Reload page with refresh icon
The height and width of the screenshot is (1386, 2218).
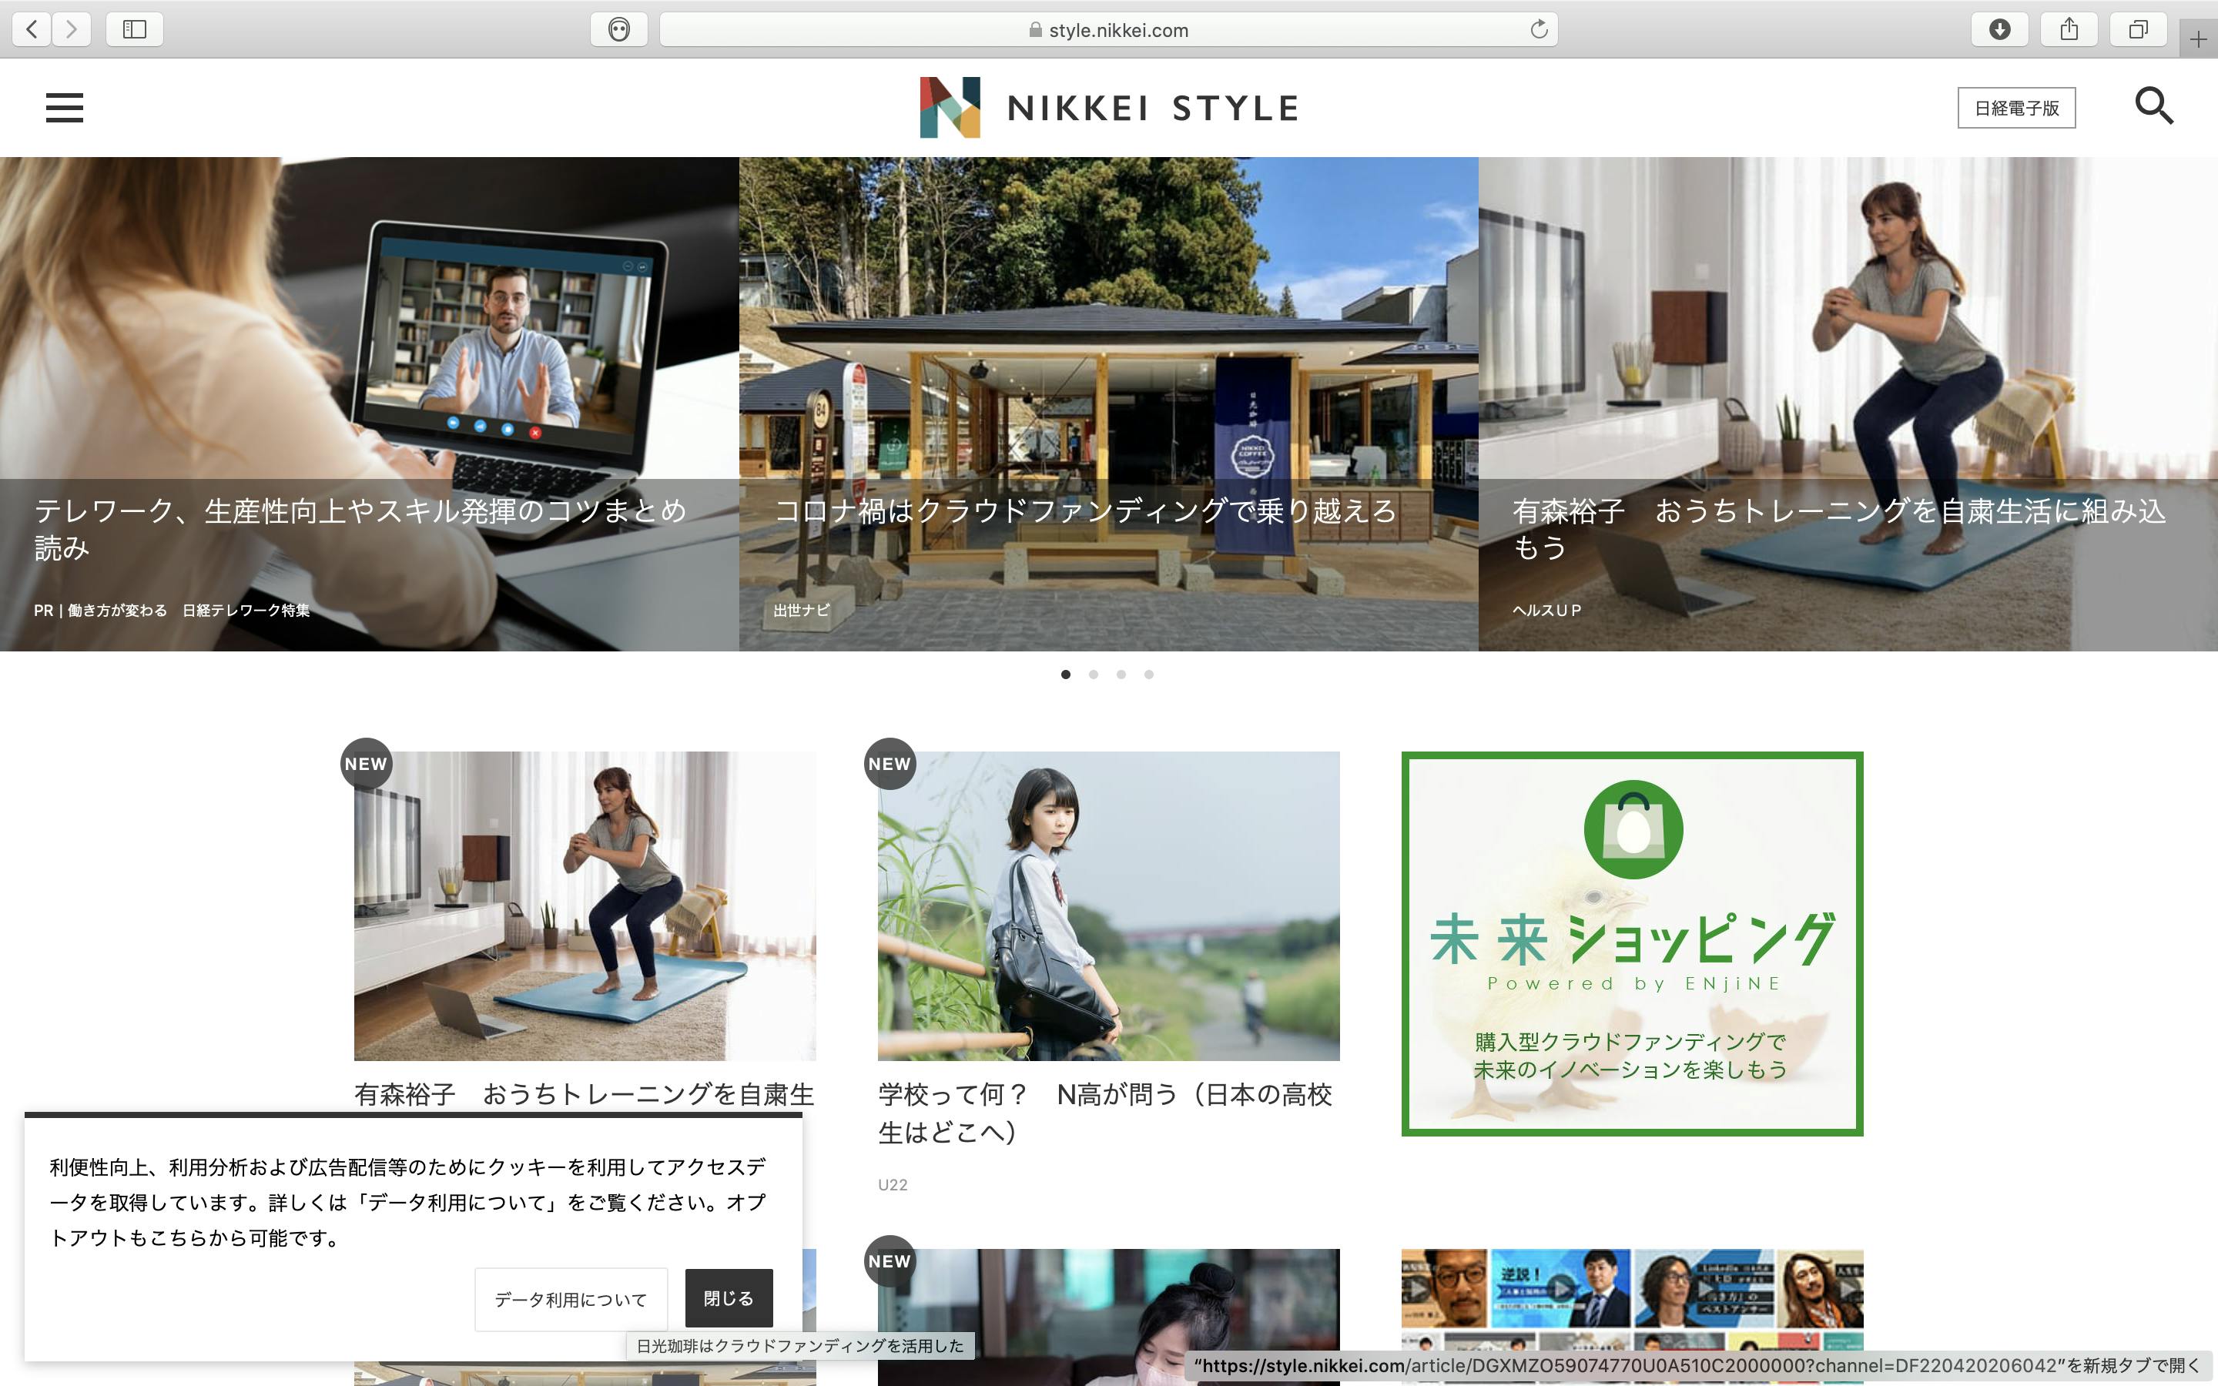(1539, 29)
